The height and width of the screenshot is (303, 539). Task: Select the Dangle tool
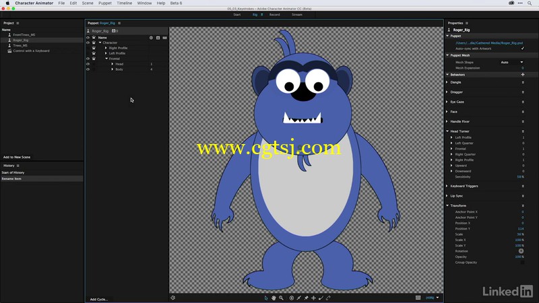tap(321, 298)
